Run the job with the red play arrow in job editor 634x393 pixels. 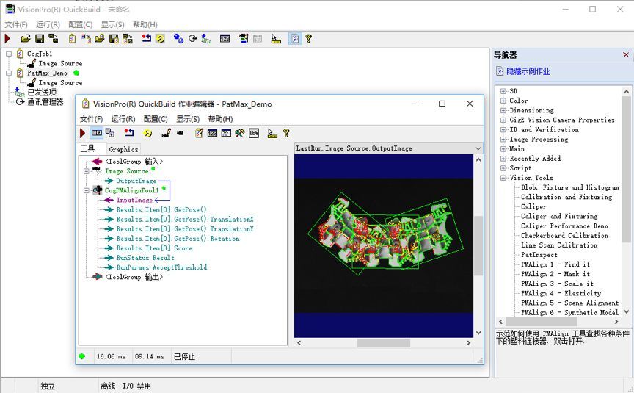tap(82, 133)
